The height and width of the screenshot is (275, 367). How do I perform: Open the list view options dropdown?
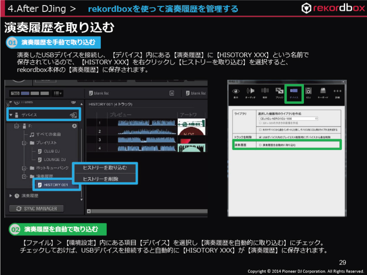coord(58,93)
